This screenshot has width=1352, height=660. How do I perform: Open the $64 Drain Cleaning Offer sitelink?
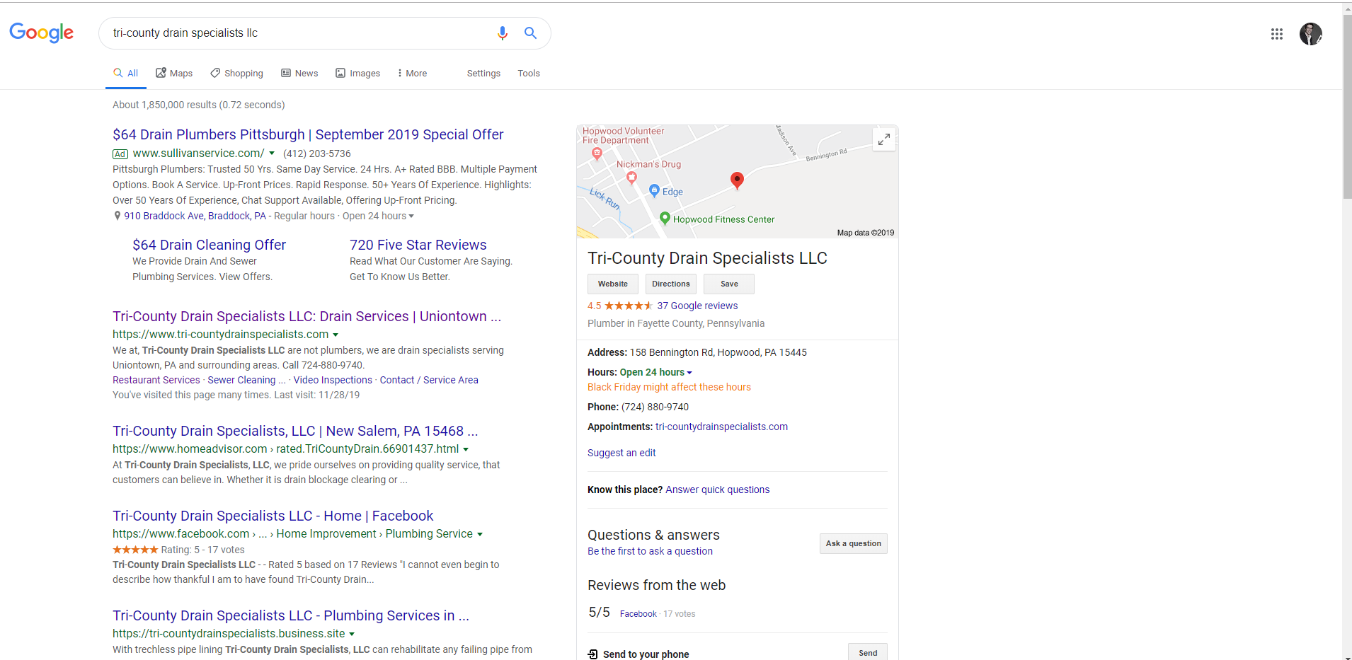[x=210, y=245]
